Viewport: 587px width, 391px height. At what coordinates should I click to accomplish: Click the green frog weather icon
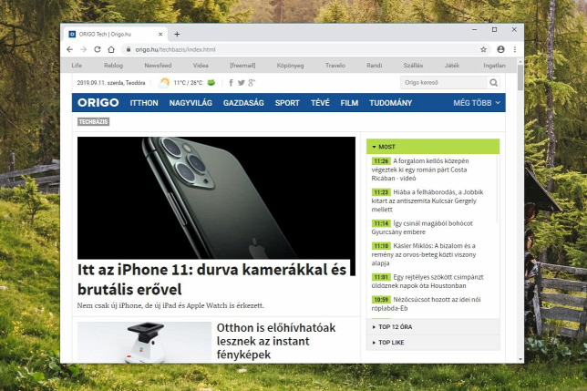pos(211,83)
